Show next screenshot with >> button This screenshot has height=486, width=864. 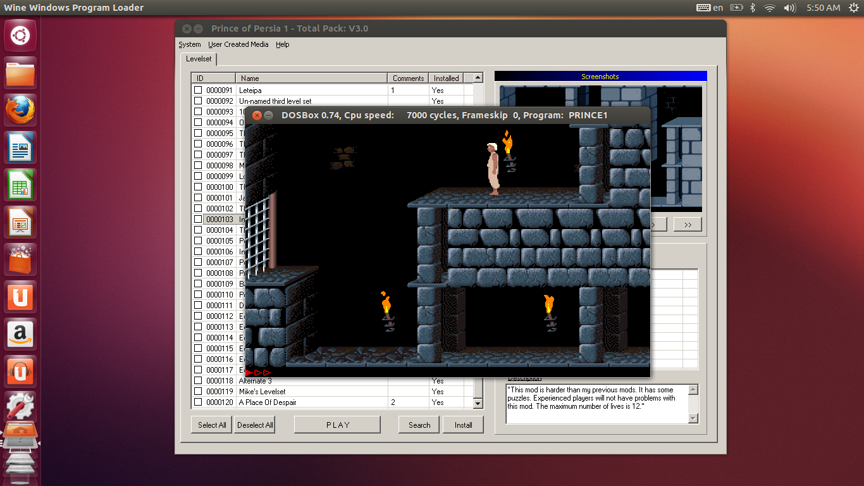[x=688, y=225]
